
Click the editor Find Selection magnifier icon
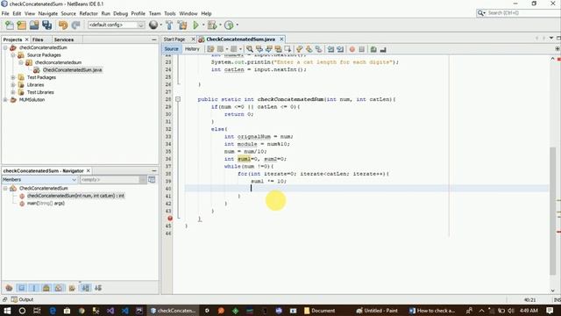pyautogui.click(x=250, y=49)
